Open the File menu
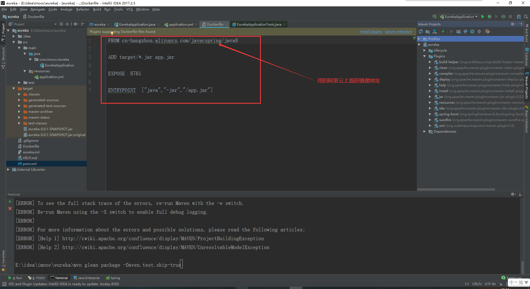530x289 pixels. coord(4,9)
